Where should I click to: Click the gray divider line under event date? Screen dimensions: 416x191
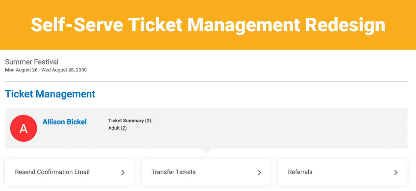pos(206,81)
